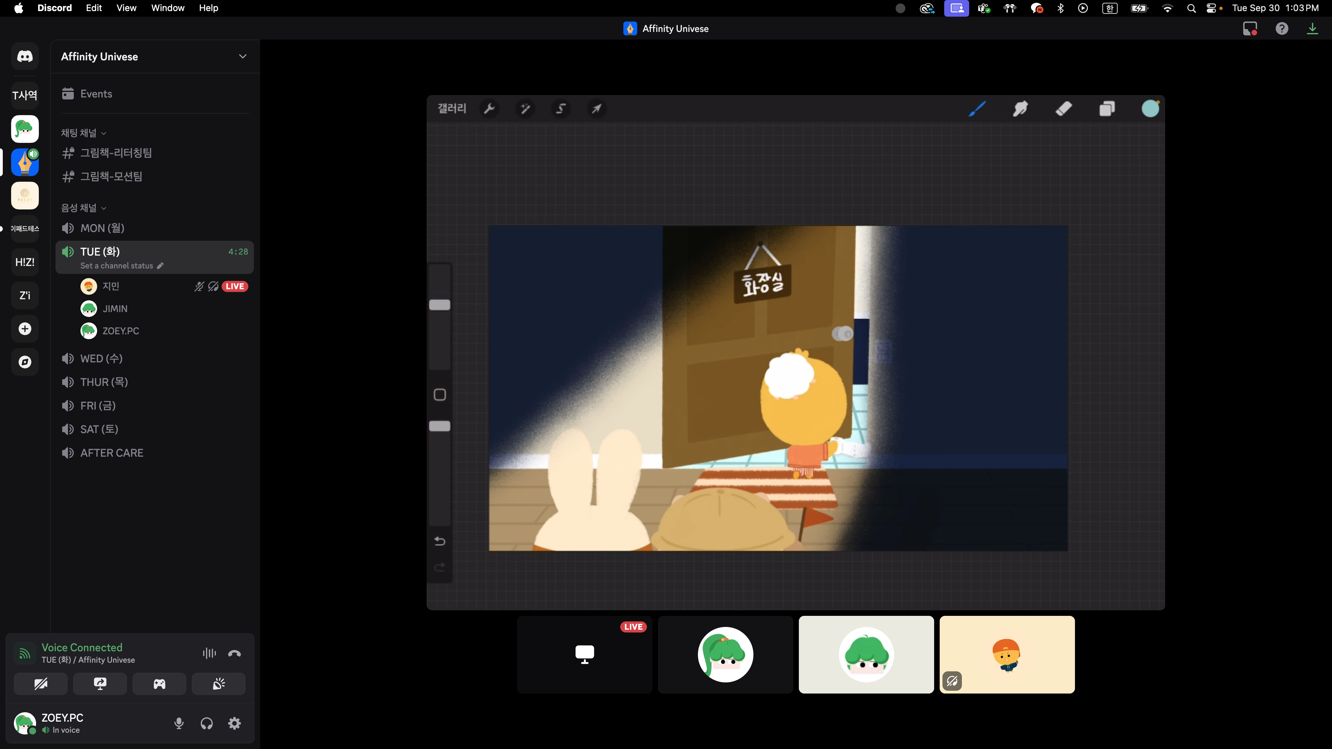Click the Add a Server plus icon
1332x749 pixels.
pos(25,329)
